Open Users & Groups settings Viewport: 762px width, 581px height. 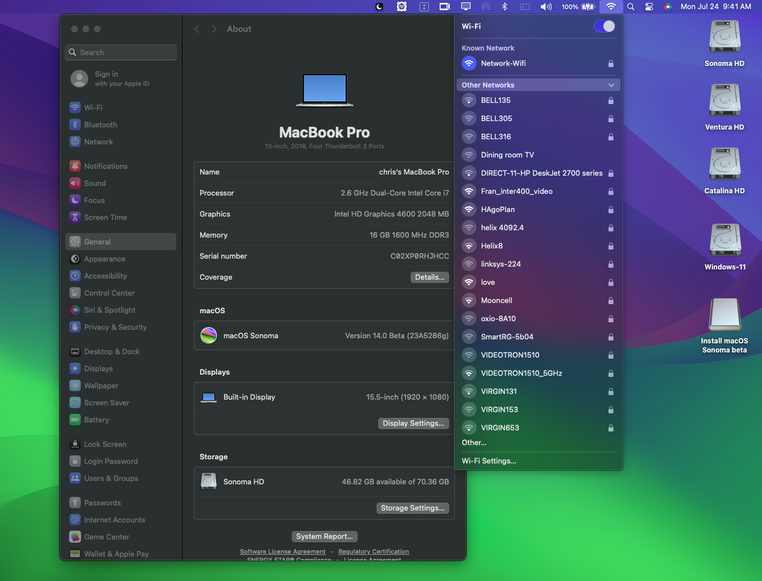point(121,478)
